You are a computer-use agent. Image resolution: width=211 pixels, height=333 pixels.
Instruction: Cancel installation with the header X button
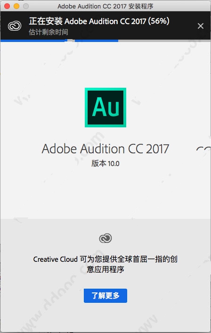[200, 26]
